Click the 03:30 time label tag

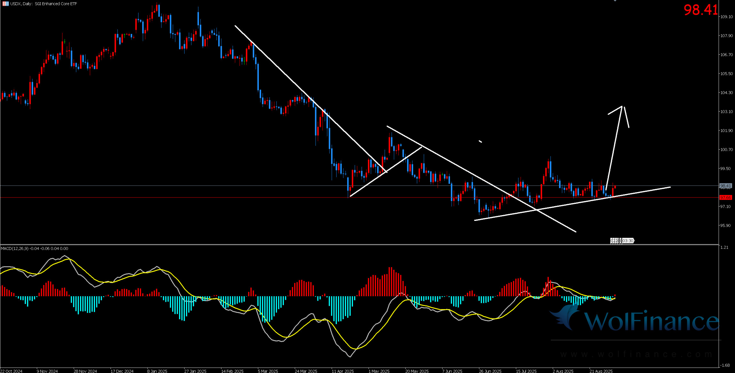[627, 241]
